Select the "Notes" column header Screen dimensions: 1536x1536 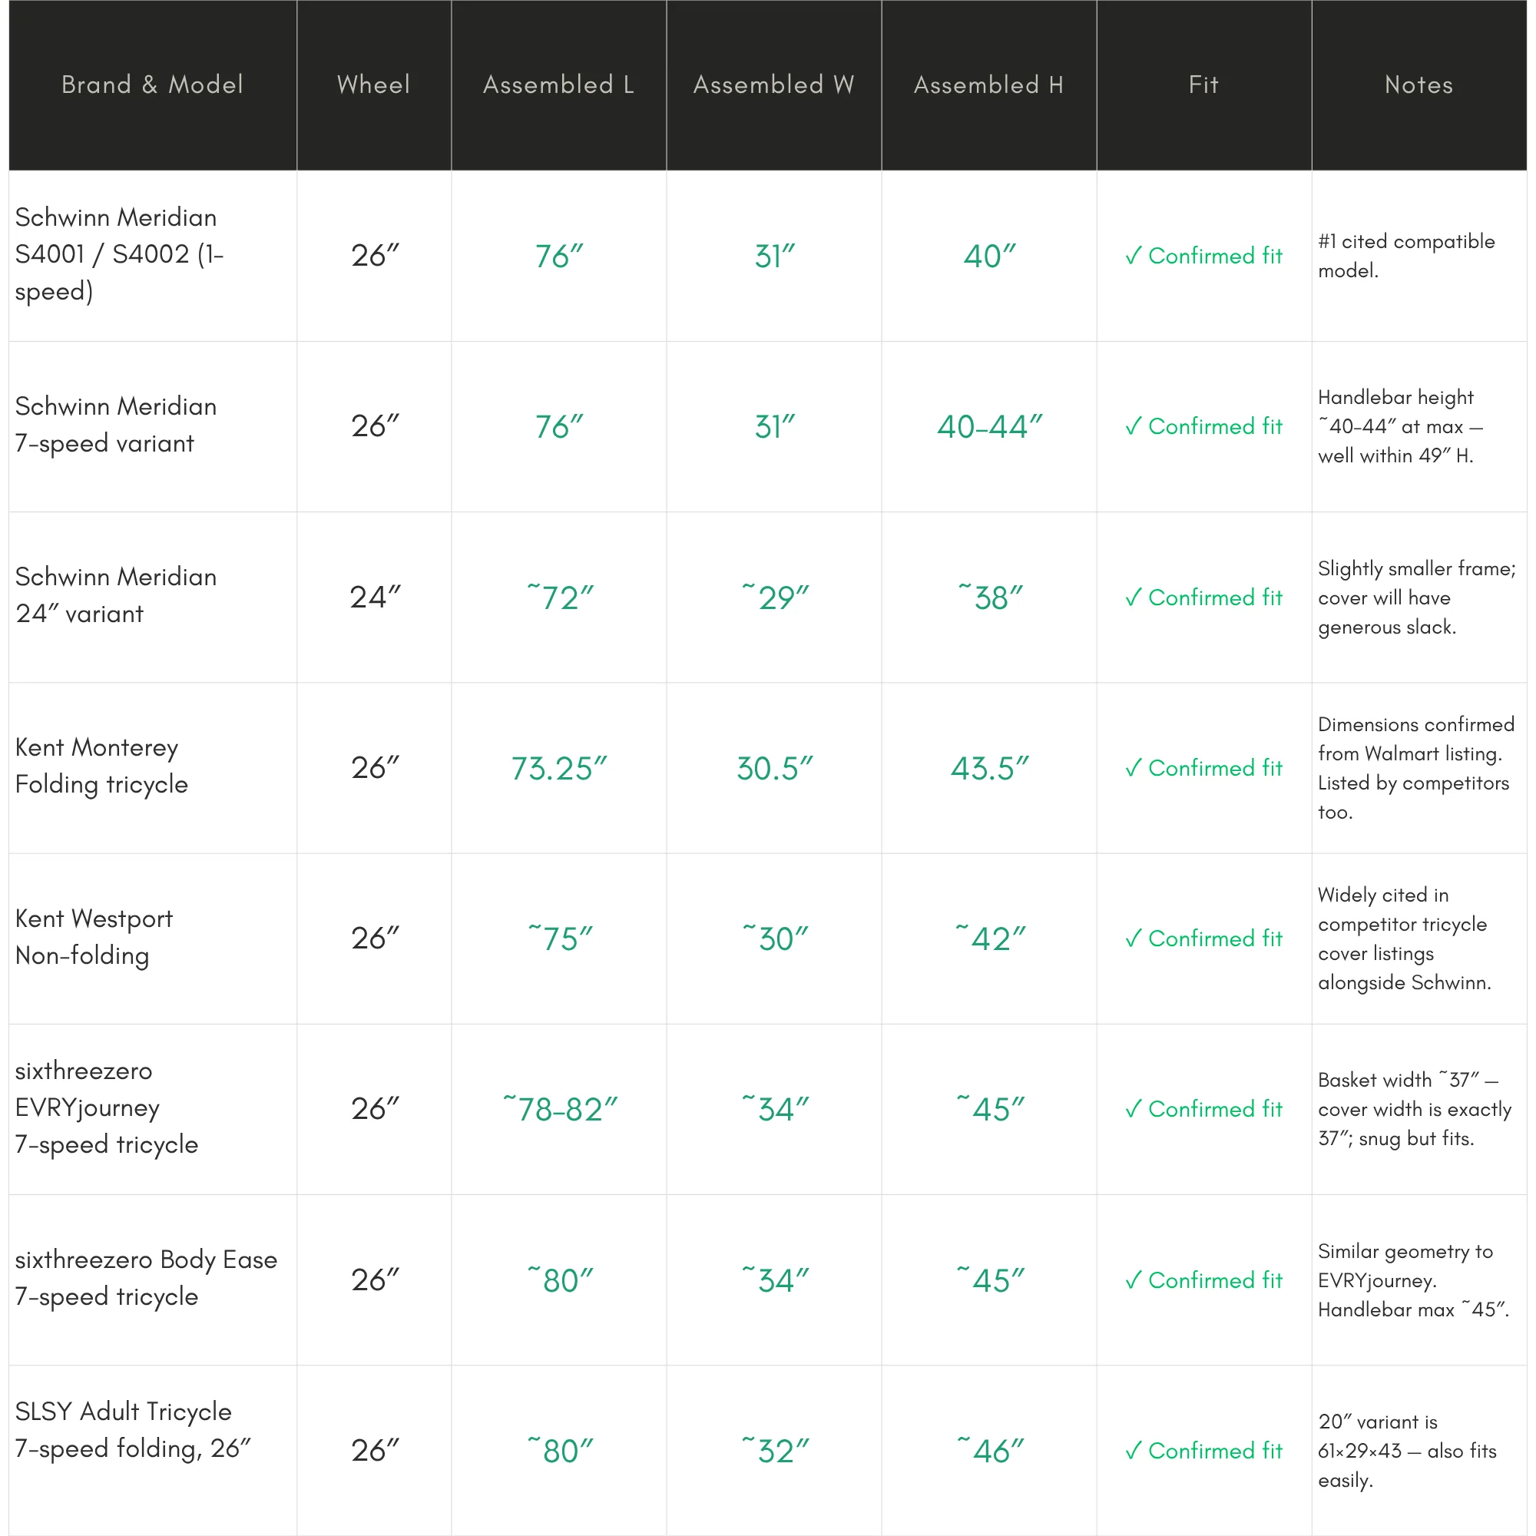(x=1418, y=84)
